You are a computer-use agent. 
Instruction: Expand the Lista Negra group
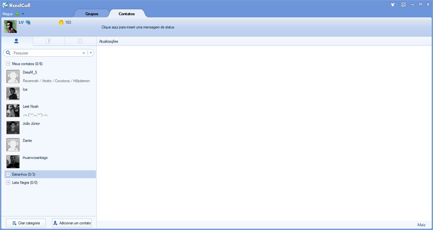8,182
